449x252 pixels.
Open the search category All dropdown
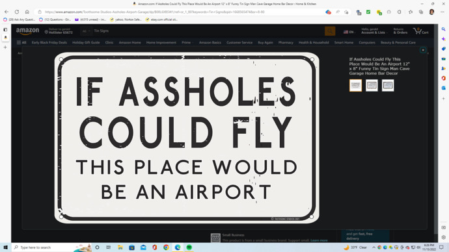tap(86, 31)
